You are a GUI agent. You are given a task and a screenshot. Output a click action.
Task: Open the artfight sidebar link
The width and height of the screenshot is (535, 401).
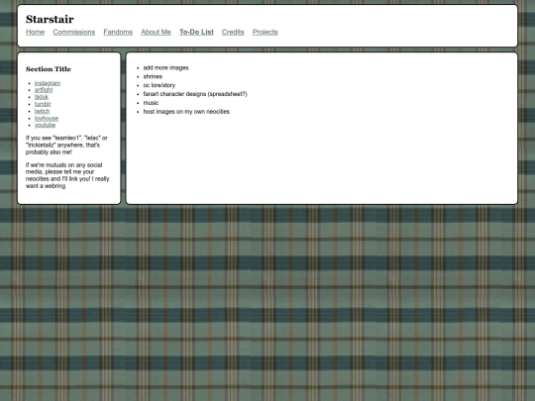(x=44, y=90)
